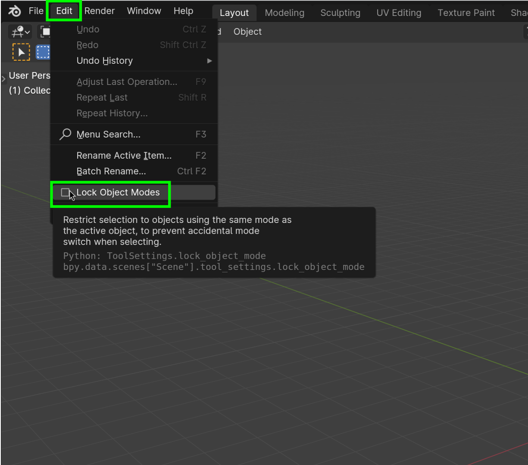Open the Object menu in viewport header

[247, 32]
